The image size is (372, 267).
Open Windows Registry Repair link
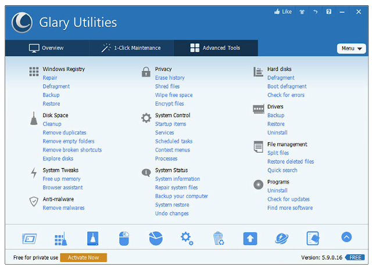click(50, 78)
